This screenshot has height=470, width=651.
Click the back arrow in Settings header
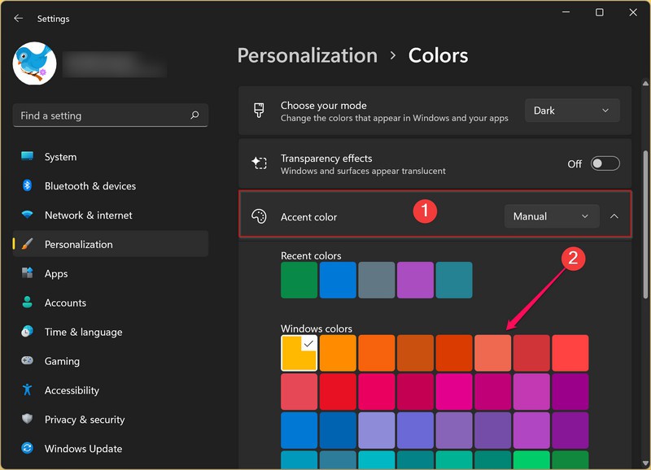pyautogui.click(x=18, y=18)
